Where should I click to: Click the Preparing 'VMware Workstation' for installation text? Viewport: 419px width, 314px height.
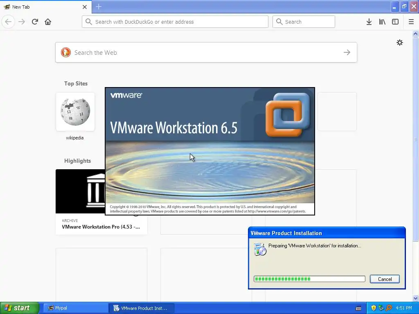click(x=315, y=246)
